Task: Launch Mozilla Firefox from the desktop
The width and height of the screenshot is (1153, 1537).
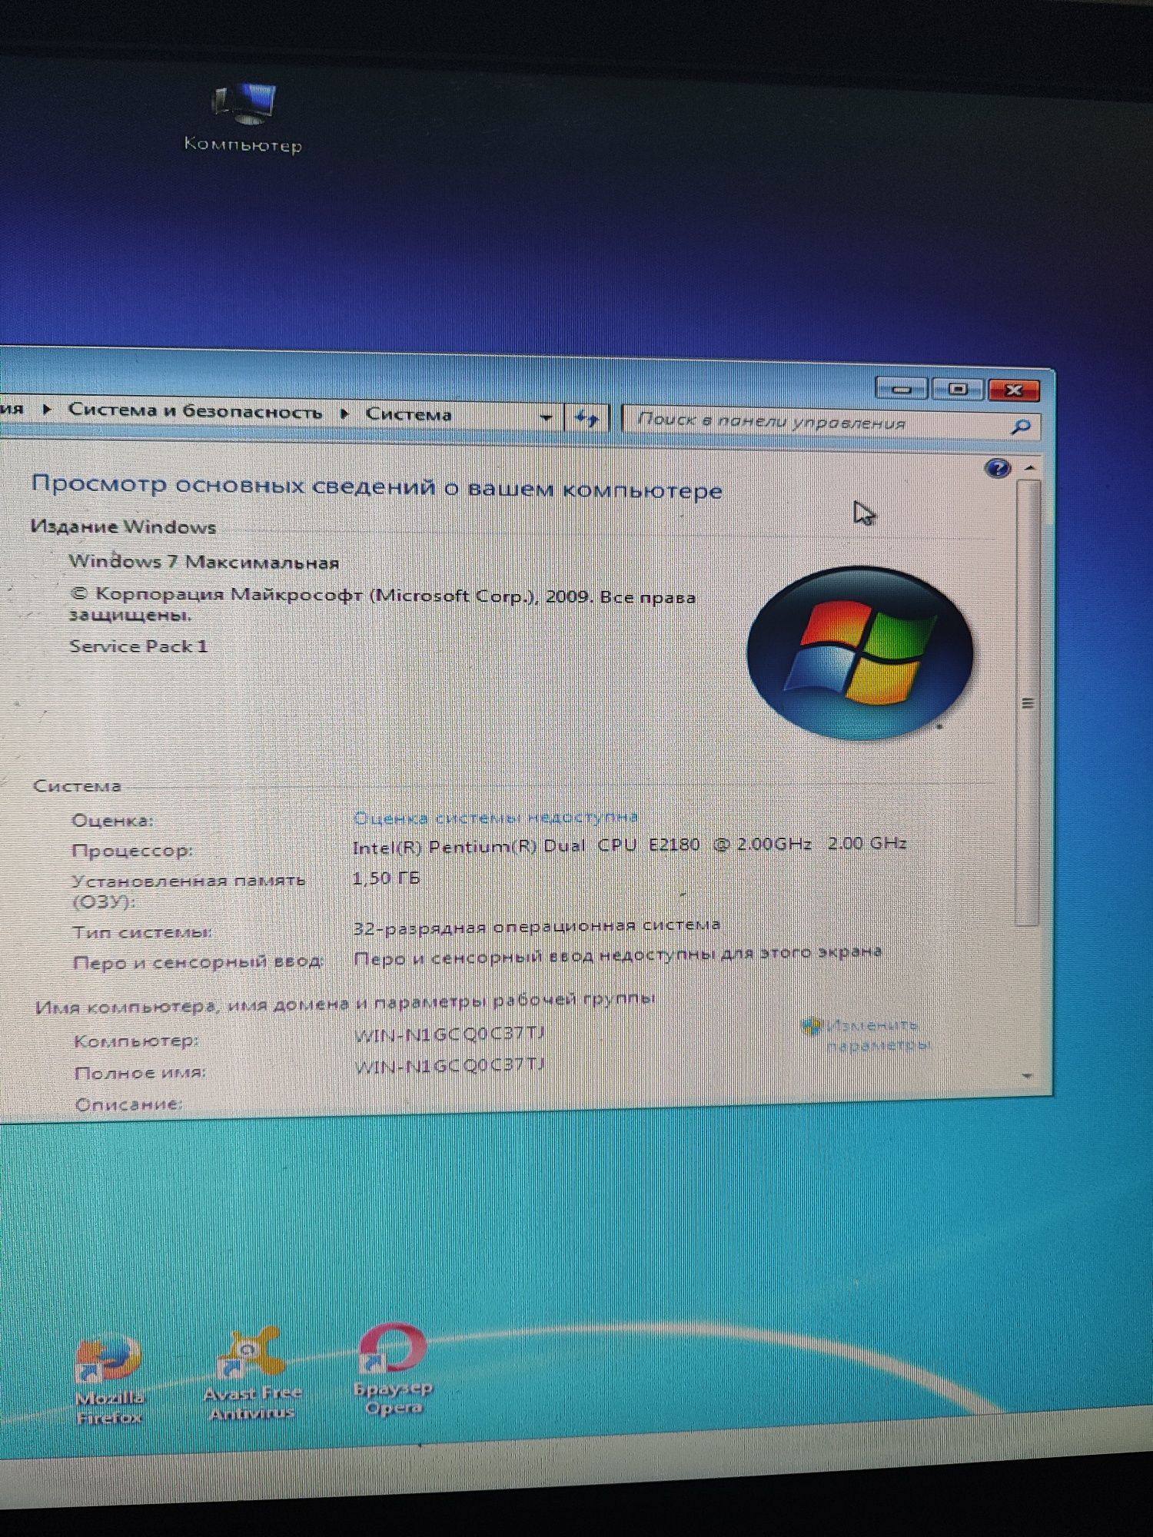Action: pos(110,1380)
